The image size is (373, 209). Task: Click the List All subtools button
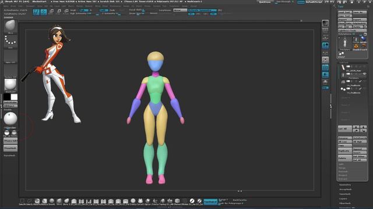(x=344, y=129)
